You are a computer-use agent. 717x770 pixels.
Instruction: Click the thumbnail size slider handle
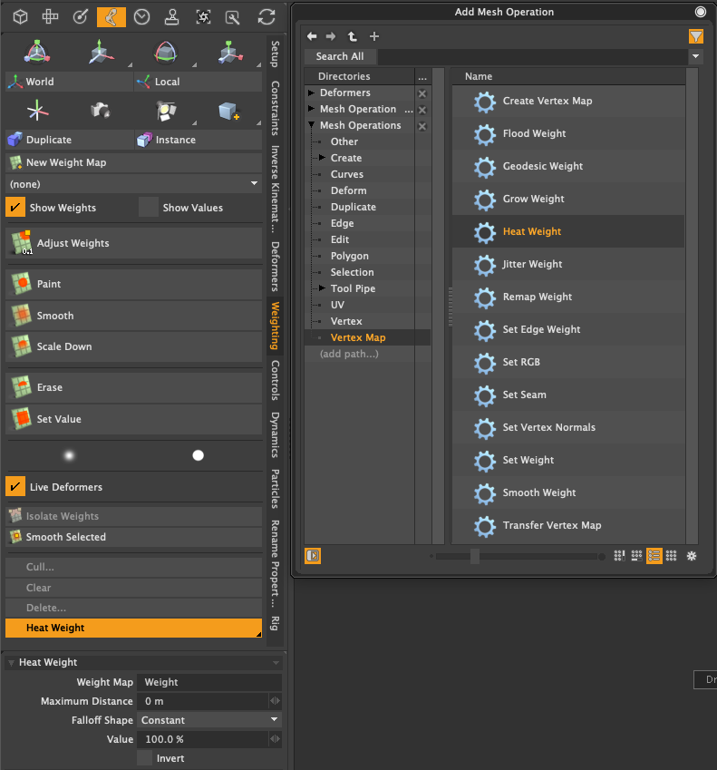pyautogui.click(x=475, y=556)
